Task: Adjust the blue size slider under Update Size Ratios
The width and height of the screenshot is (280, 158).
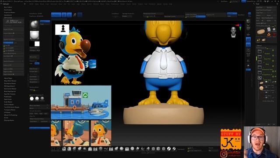Action: 8,43
